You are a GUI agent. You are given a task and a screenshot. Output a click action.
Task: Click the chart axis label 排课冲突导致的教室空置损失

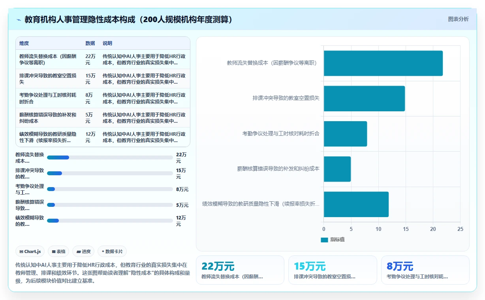[286, 98]
